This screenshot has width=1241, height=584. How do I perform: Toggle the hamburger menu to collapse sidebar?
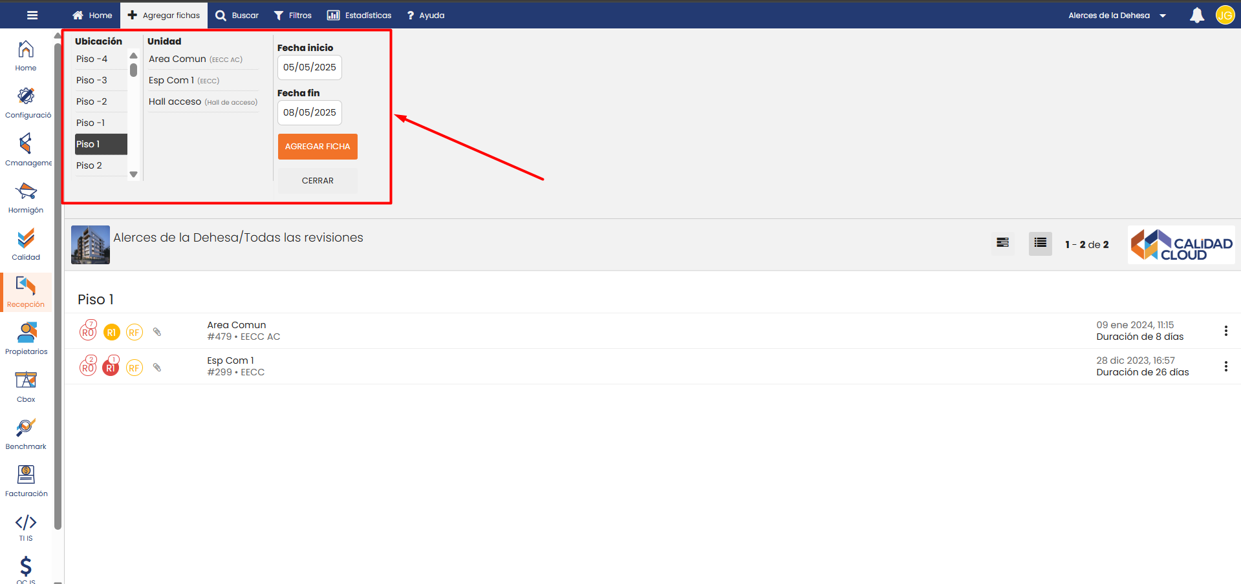(x=32, y=16)
